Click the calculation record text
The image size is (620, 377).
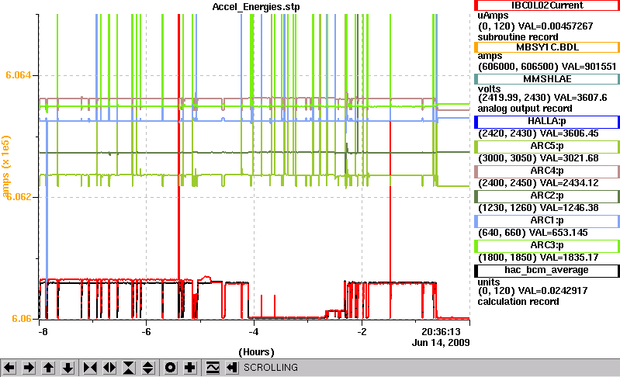518,302
